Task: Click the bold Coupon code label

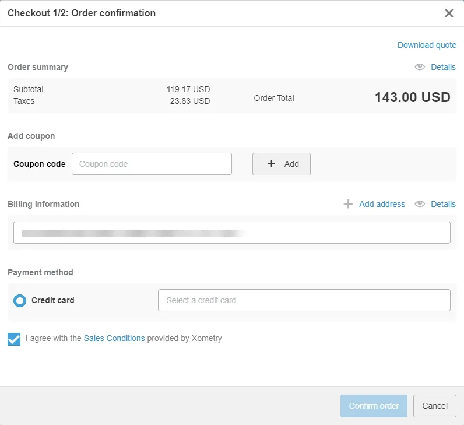Action: point(40,164)
